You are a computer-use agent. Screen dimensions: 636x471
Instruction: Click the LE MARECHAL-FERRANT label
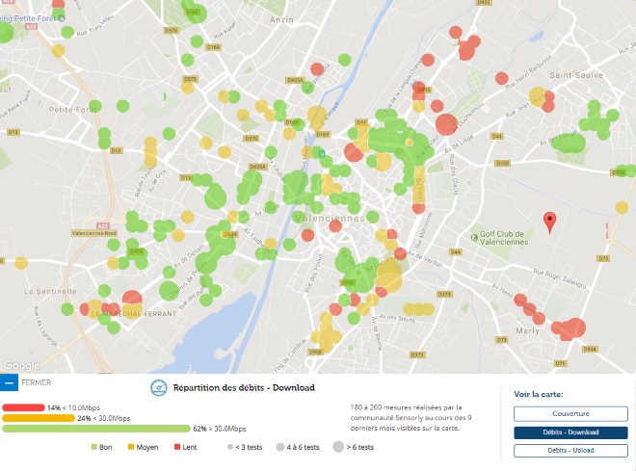(x=134, y=314)
